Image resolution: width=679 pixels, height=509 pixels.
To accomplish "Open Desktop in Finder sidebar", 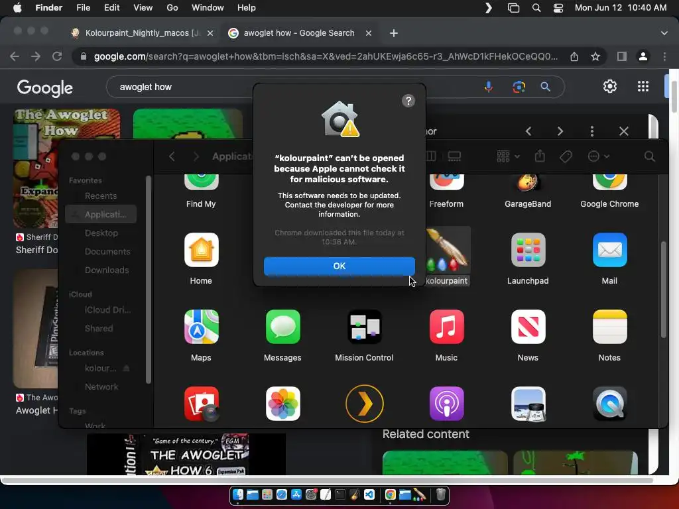I will [101, 233].
